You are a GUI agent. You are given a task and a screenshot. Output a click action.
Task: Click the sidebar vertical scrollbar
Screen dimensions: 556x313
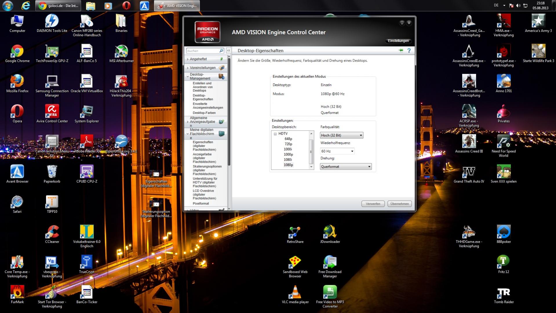click(229, 112)
